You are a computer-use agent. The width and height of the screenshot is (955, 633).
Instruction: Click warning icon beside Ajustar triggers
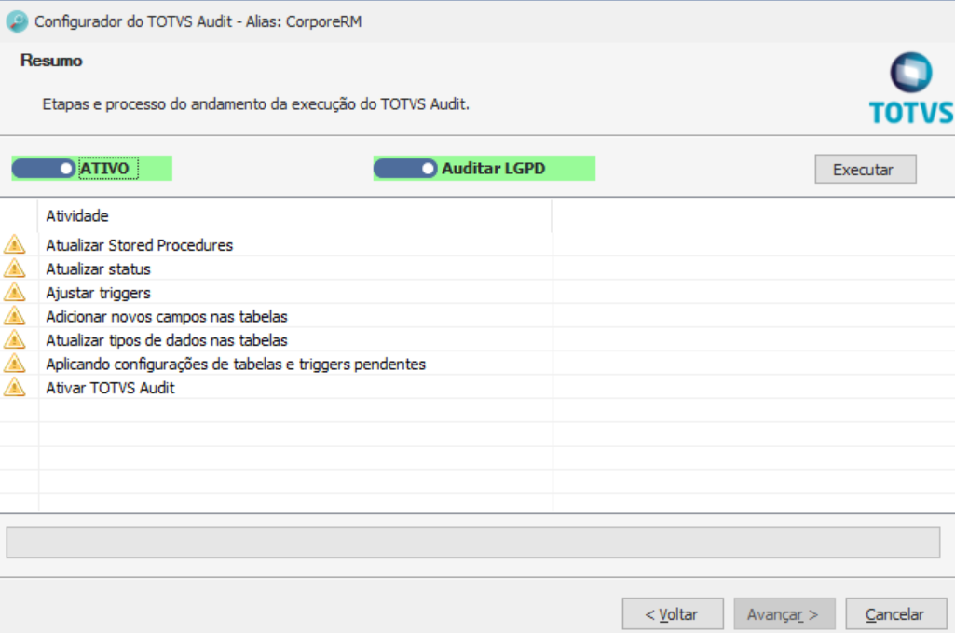(14, 292)
